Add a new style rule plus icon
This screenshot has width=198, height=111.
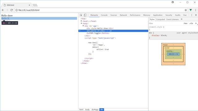coord(196,23)
